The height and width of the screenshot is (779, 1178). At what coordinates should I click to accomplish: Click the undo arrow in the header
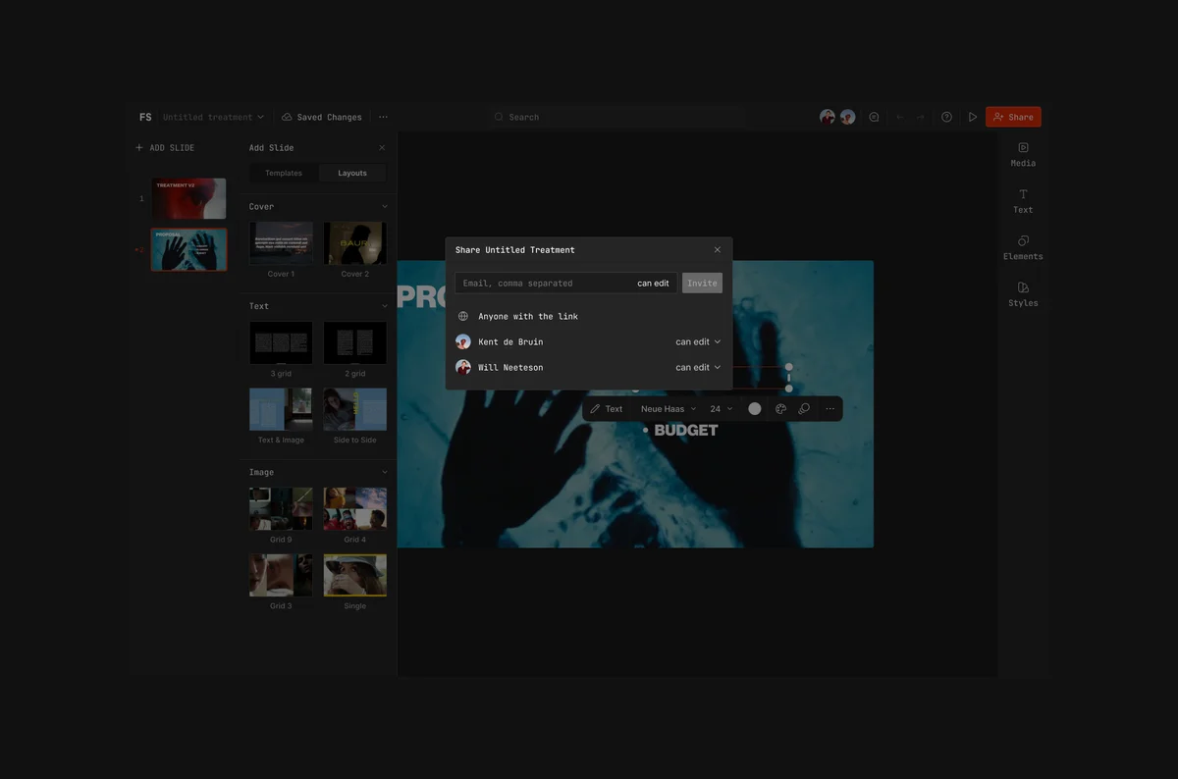[899, 117]
